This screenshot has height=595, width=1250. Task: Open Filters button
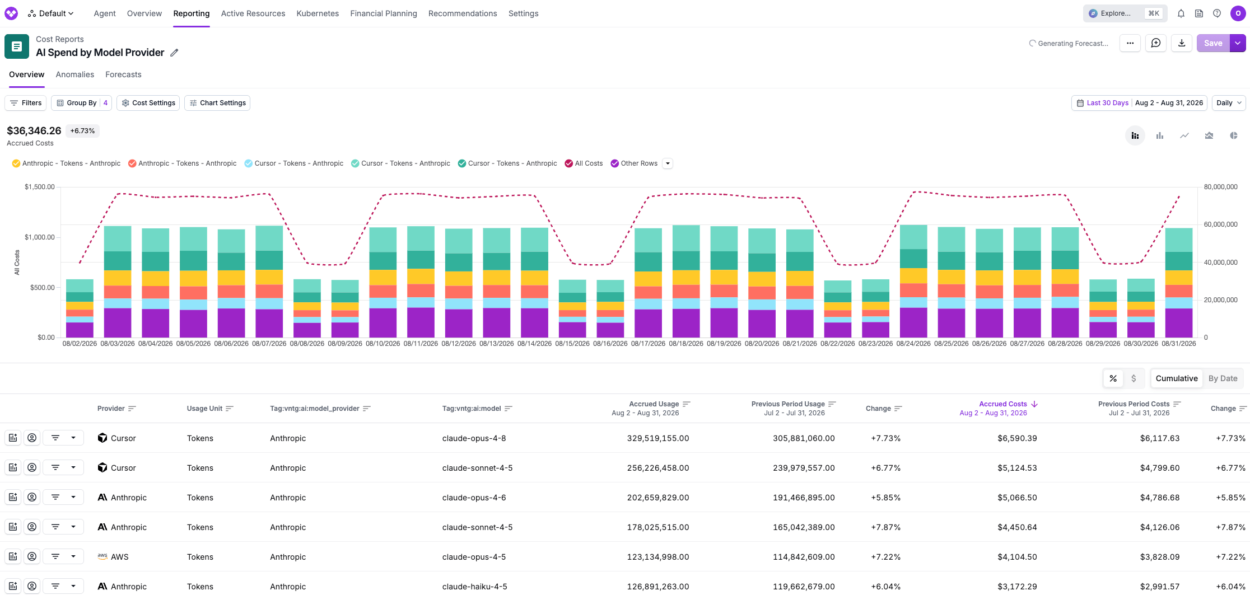pyautogui.click(x=26, y=103)
